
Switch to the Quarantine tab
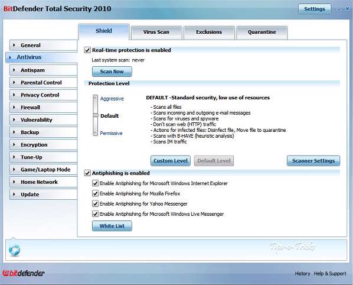pyautogui.click(x=262, y=33)
